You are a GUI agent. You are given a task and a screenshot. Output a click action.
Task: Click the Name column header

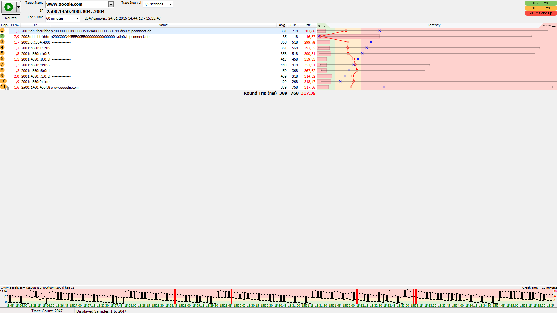point(163,25)
